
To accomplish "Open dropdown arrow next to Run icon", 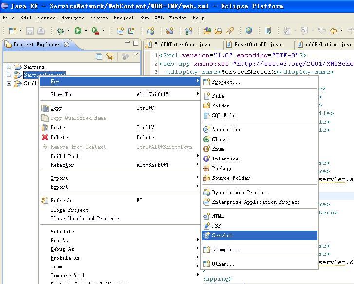I will pos(86,30).
